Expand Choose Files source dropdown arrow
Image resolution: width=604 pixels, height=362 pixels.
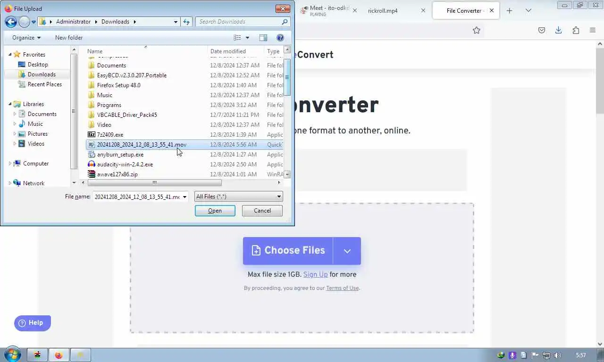[347, 251]
